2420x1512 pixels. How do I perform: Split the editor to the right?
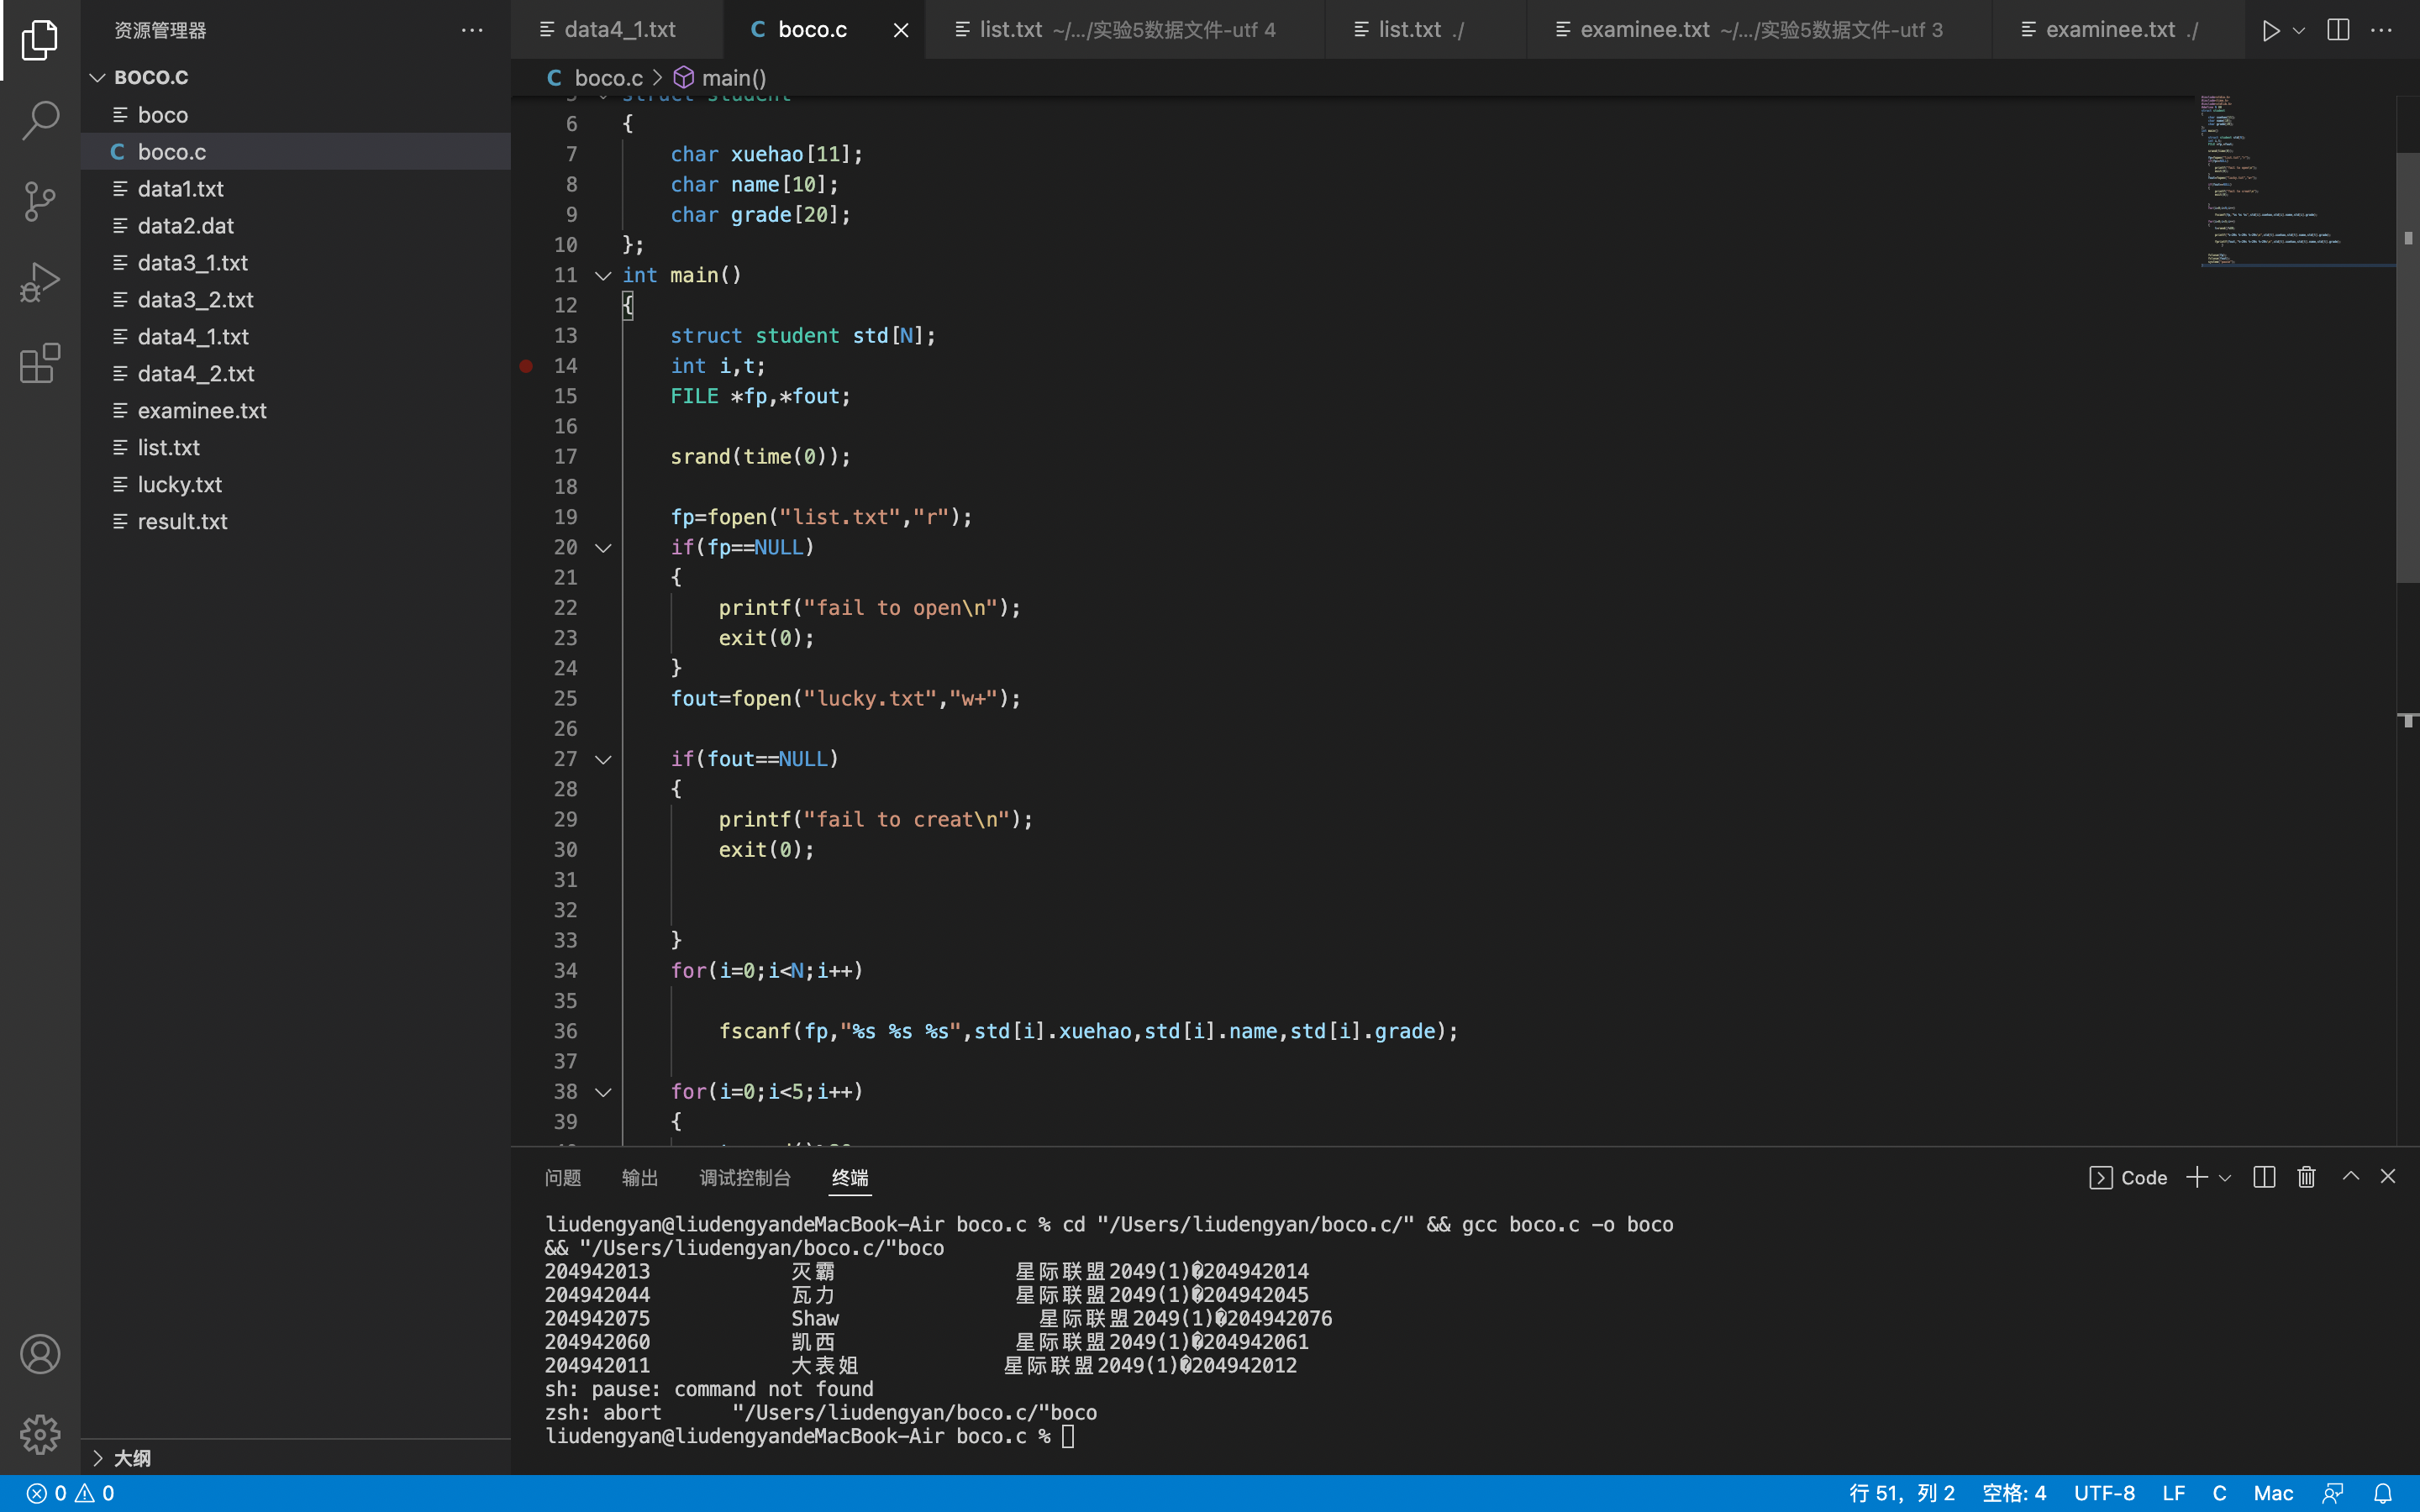coord(2337,30)
